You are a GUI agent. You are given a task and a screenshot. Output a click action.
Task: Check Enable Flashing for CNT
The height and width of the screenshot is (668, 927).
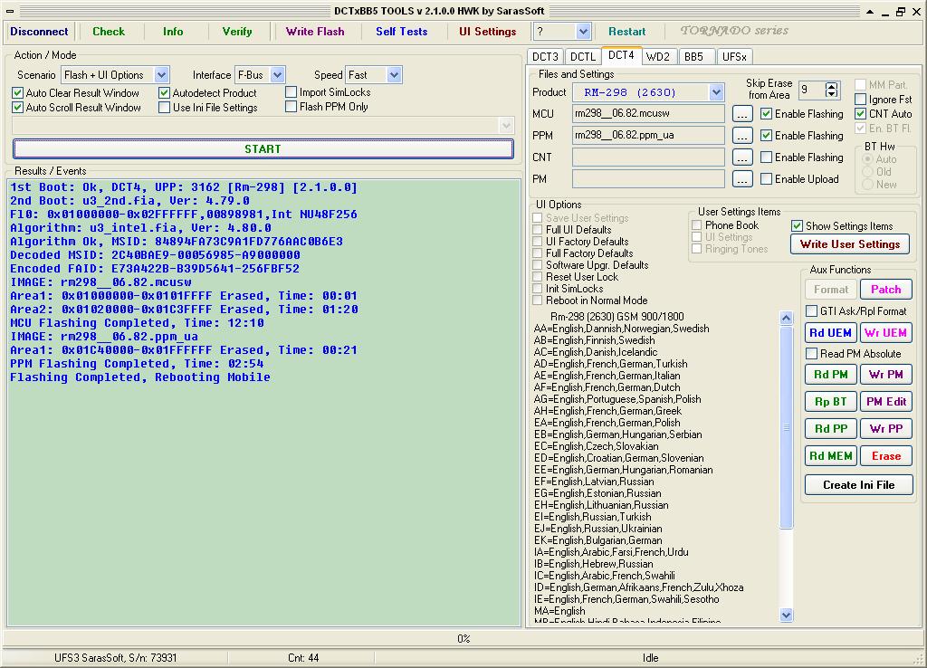(766, 157)
